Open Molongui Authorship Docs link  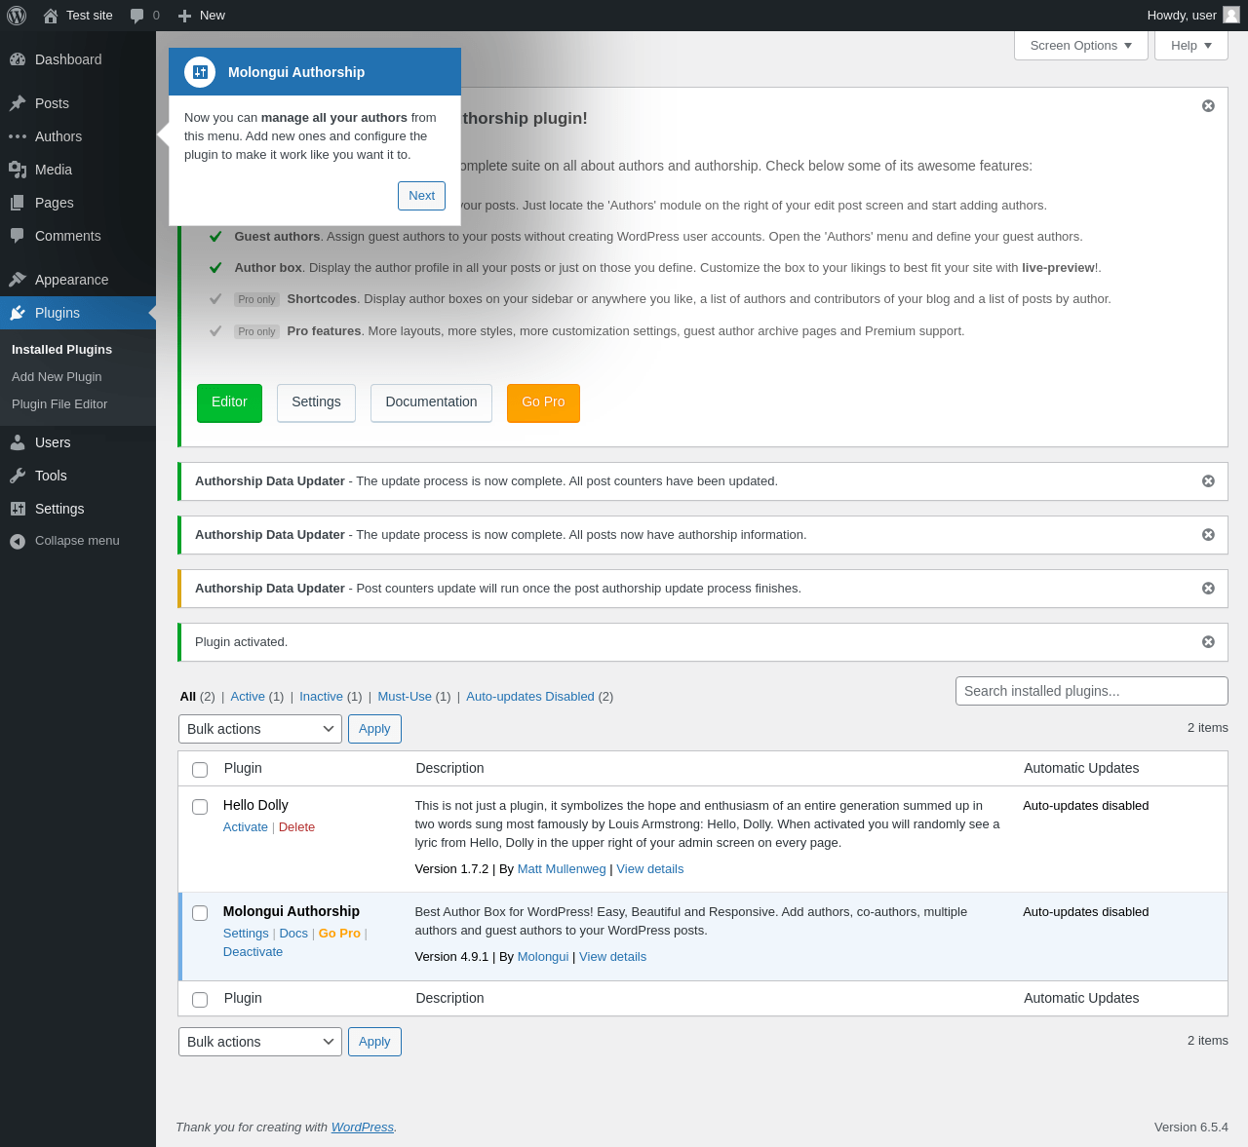pyautogui.click(x=293, y=934)
